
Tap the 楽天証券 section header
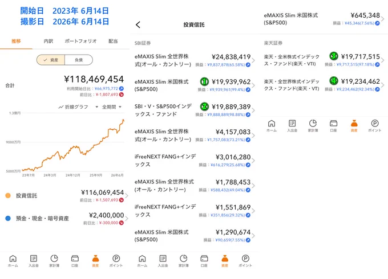click(273, 43)
